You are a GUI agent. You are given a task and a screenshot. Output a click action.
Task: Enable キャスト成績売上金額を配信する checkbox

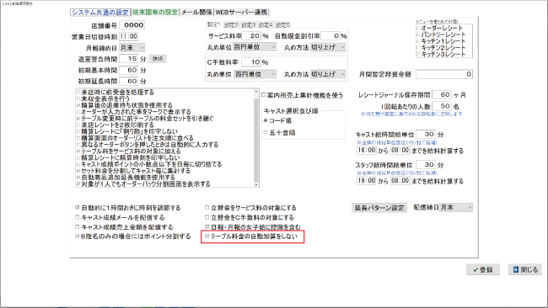(x=78, y=226)
